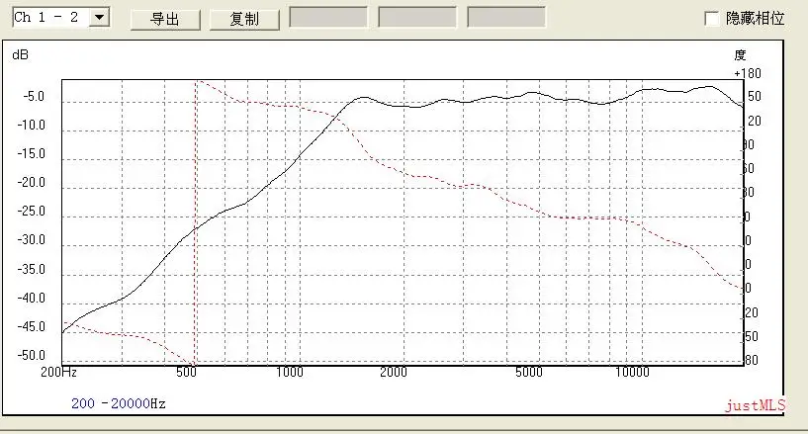Click the 200 -20000Hz range text
This screenshot has width=808, height=434.
point(119,403)
